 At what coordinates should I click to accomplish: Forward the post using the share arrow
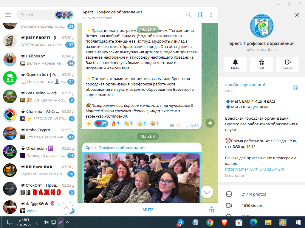pyautogui.click(x=210, y=123)
